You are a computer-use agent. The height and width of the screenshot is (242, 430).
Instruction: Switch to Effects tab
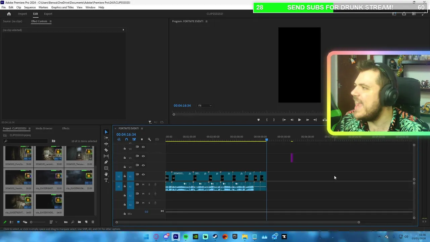66,128
